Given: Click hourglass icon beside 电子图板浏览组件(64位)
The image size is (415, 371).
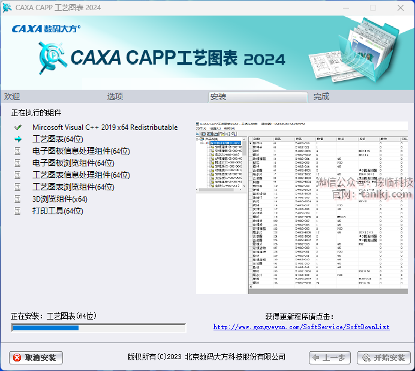Looking at the screenshot, I should (17, 163).
